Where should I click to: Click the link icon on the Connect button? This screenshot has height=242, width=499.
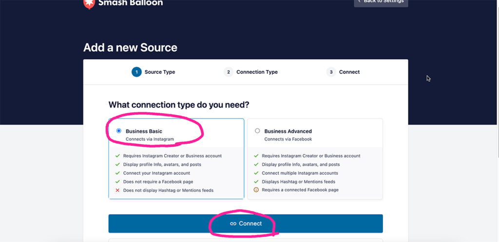point(233,224)
